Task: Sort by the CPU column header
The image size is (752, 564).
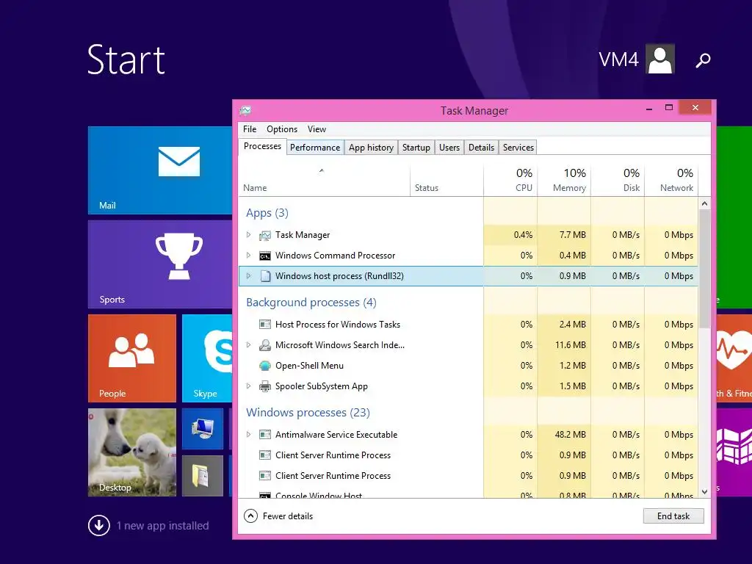Action: (510, 181)
